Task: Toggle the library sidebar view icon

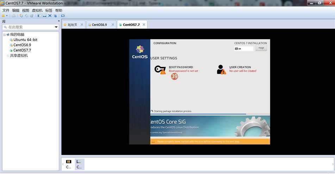Action: (x=39, y=16)
